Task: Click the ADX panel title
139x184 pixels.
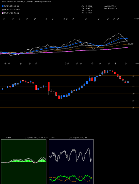Action: point(53,138)
